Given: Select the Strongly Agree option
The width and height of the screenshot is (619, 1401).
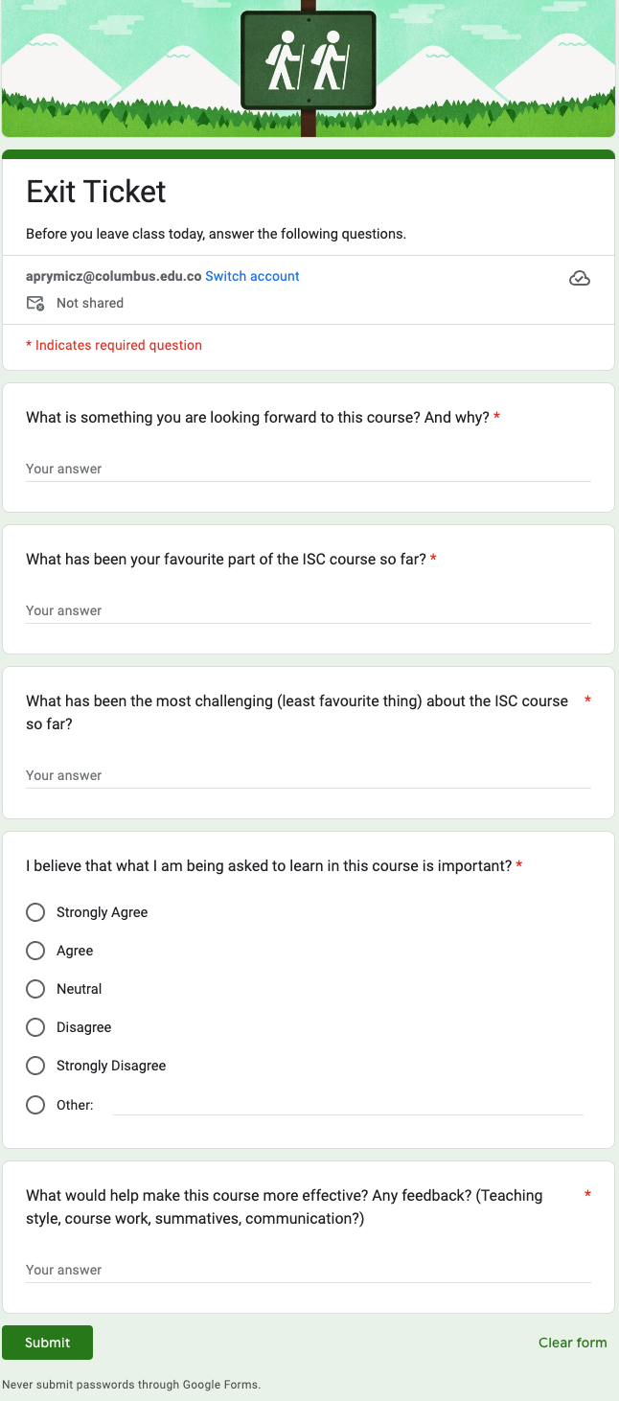Looking at the screenshot, I should [x=35, y=912].
